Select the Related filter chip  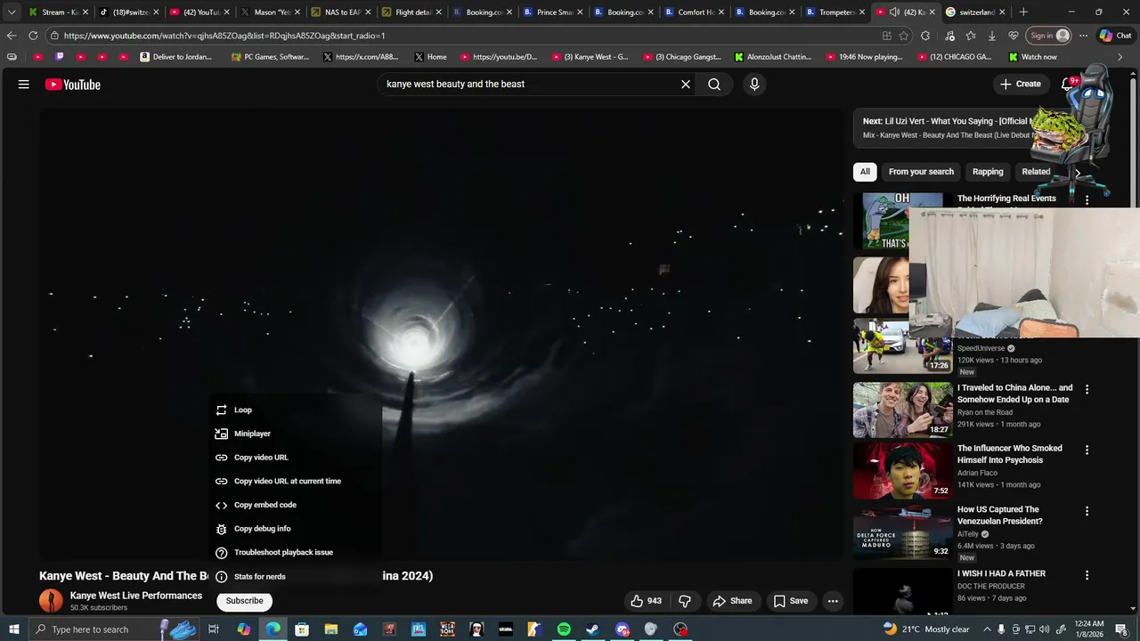(1036, 172)
